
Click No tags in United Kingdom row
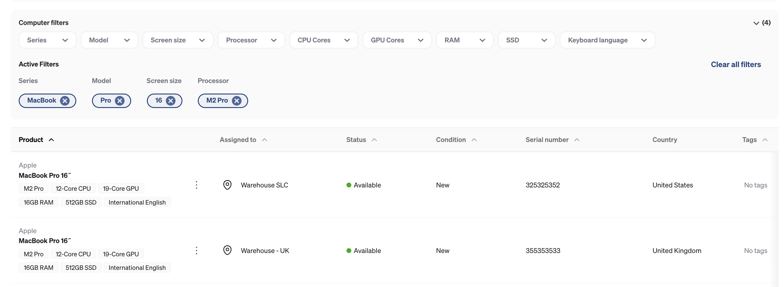(756, 251)
